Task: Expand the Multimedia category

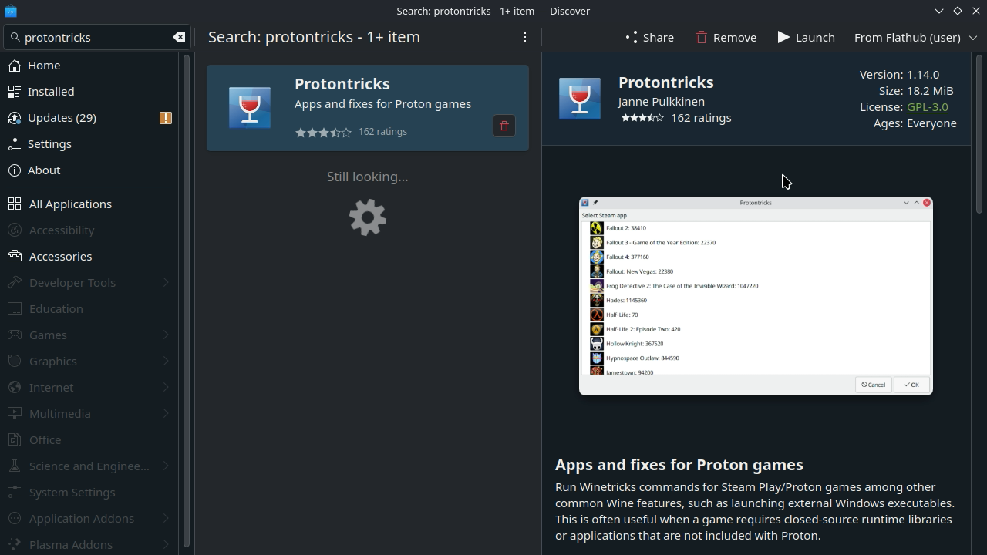Action: coord(166,414)
